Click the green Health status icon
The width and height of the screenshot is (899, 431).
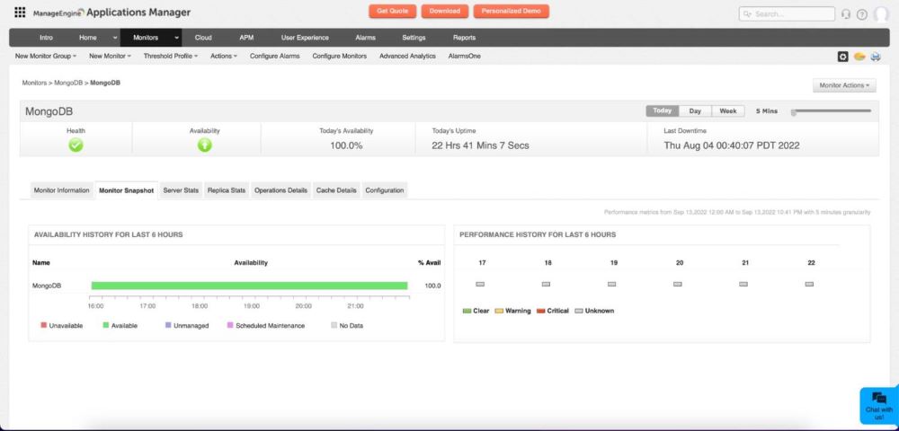pos(76,145)
